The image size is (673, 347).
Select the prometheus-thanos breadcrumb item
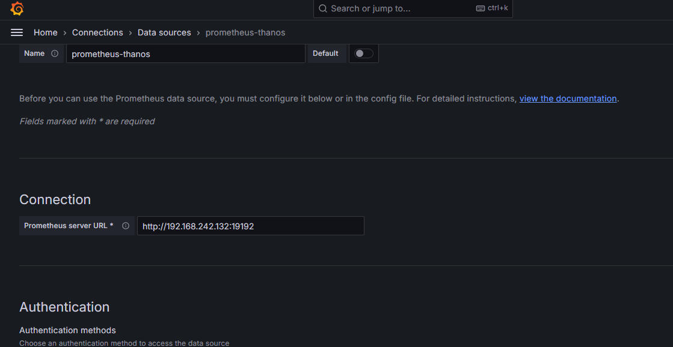tap(245, 32)
